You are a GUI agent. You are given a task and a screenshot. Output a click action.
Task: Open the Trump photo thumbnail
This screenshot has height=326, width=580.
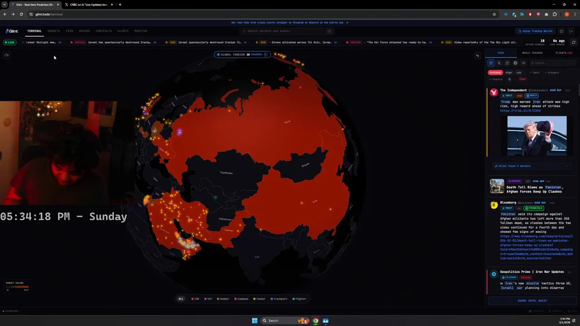click(537, 135)
